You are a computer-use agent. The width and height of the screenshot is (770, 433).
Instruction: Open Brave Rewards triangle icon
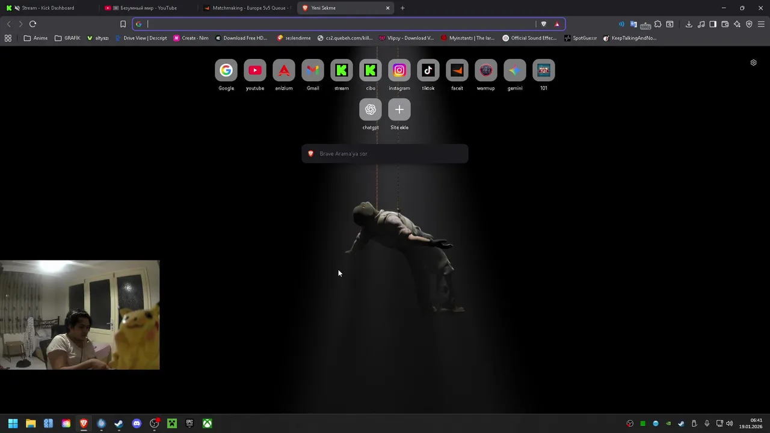[x=557, y=24]
